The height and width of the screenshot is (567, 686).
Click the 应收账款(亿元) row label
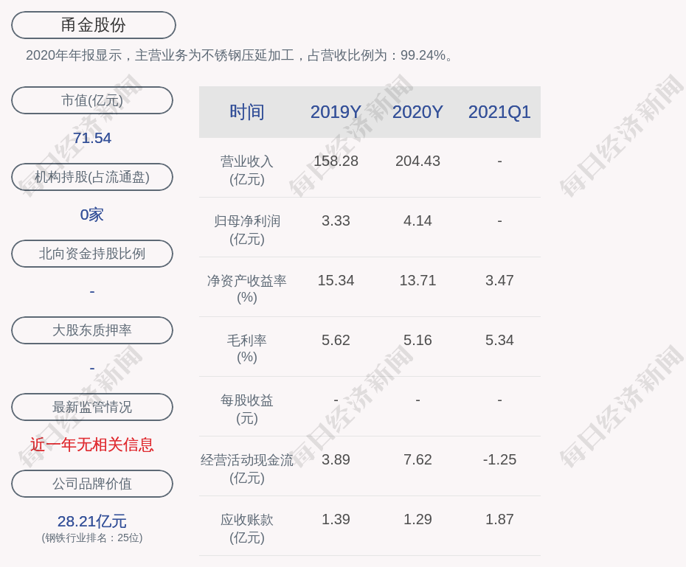[247, 529]
